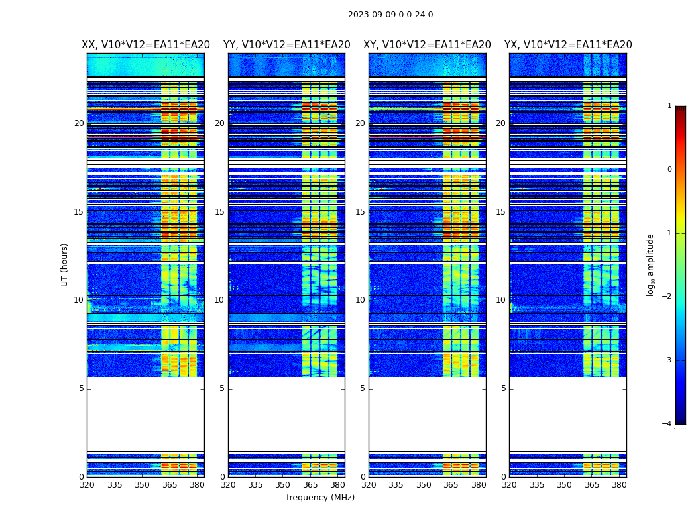Click the YX, V10*V12=EA11*EA20 panel title

click(568, 45)
